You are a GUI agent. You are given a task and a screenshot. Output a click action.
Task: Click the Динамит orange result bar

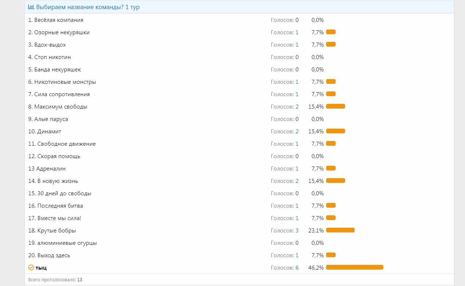pos(335,131)
